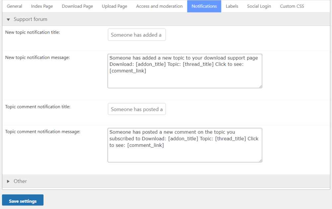Select the Upload Page tab
The image size is (332, 209).
[x=115, y=6]
